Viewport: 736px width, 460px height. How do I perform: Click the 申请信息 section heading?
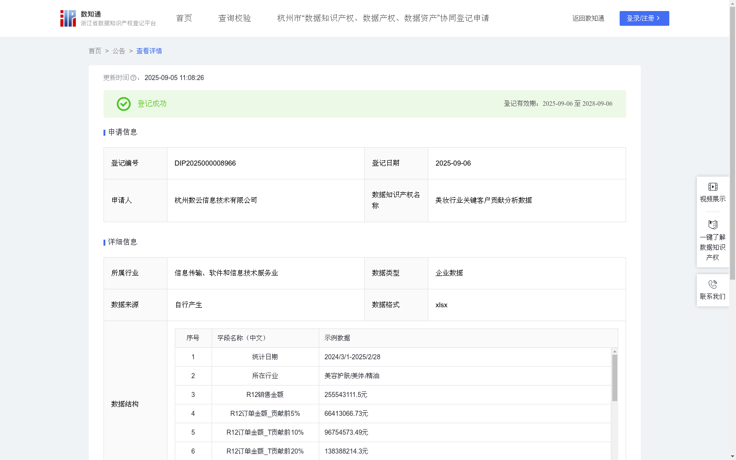point(123,132)
